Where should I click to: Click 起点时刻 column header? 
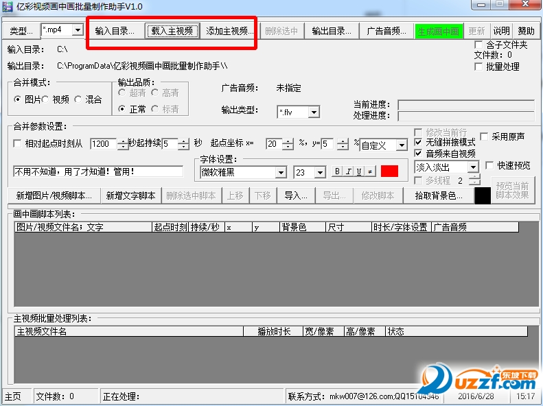tap(170, 227)
